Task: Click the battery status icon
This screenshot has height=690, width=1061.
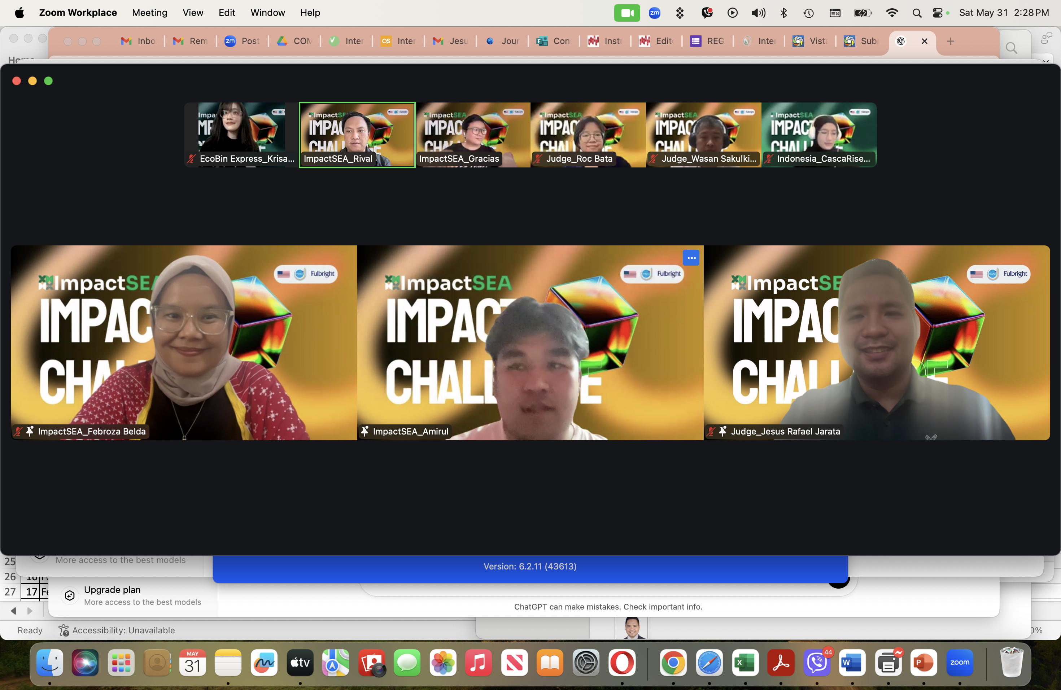Action: 862,13
